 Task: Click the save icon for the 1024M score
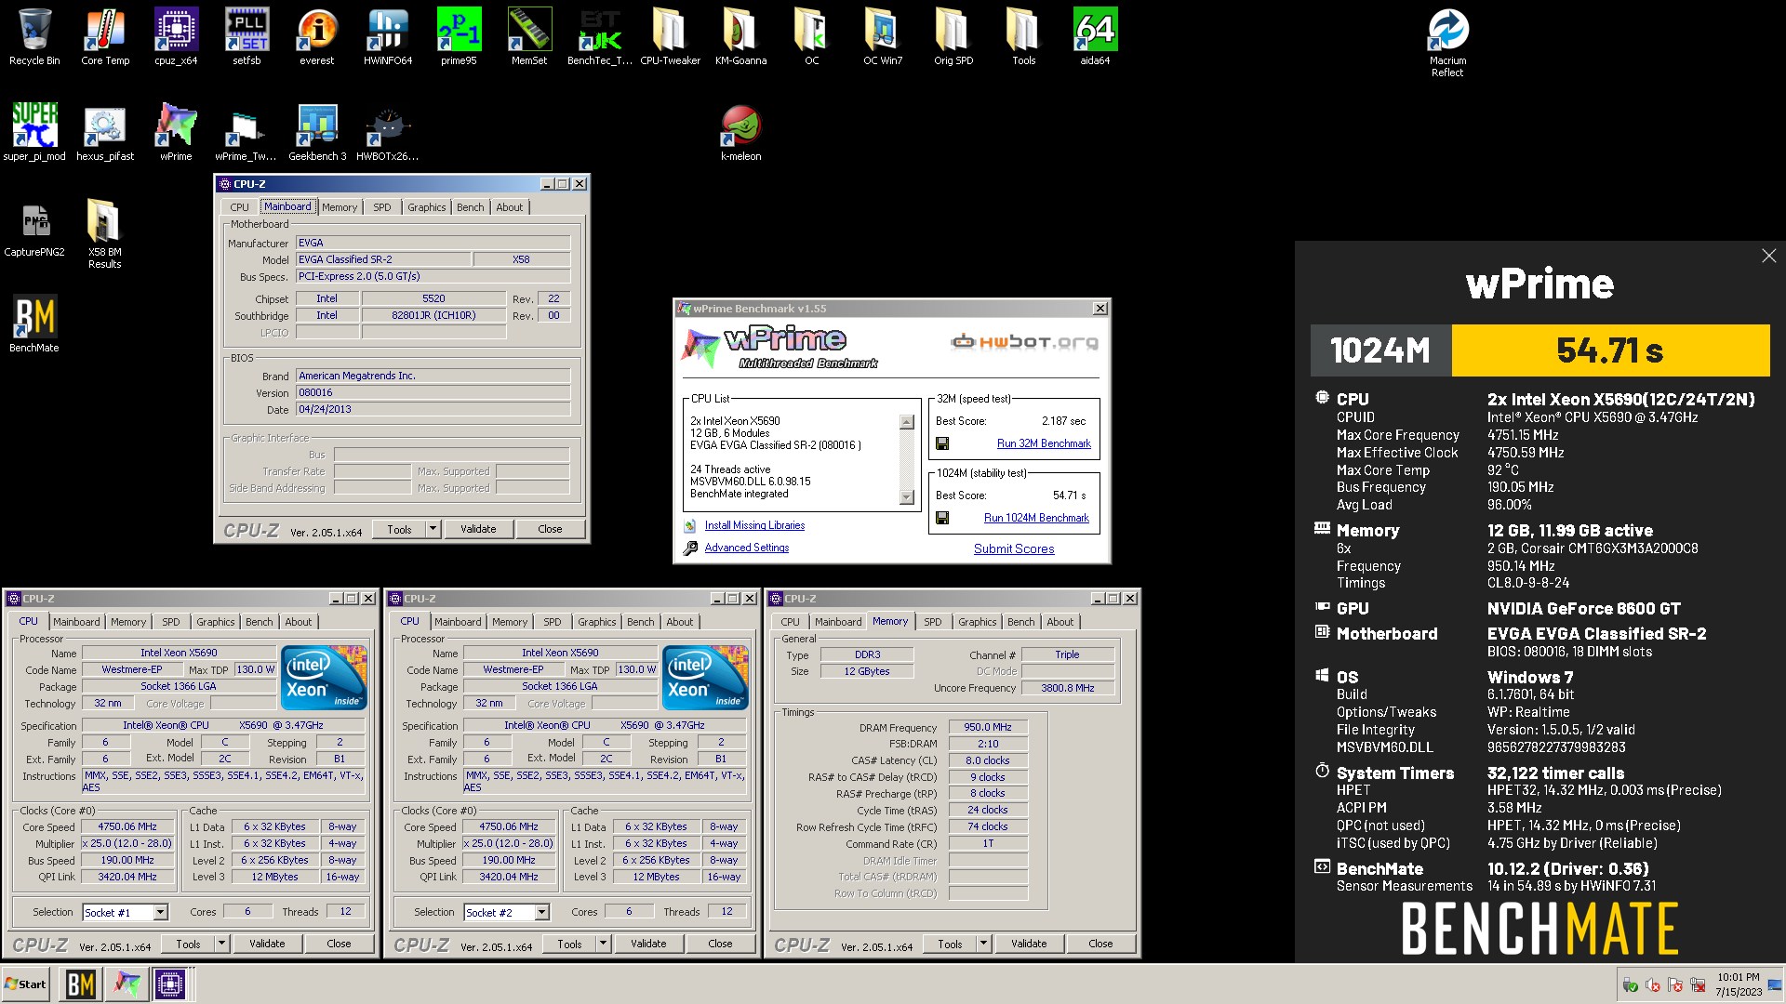click(942, 519)
